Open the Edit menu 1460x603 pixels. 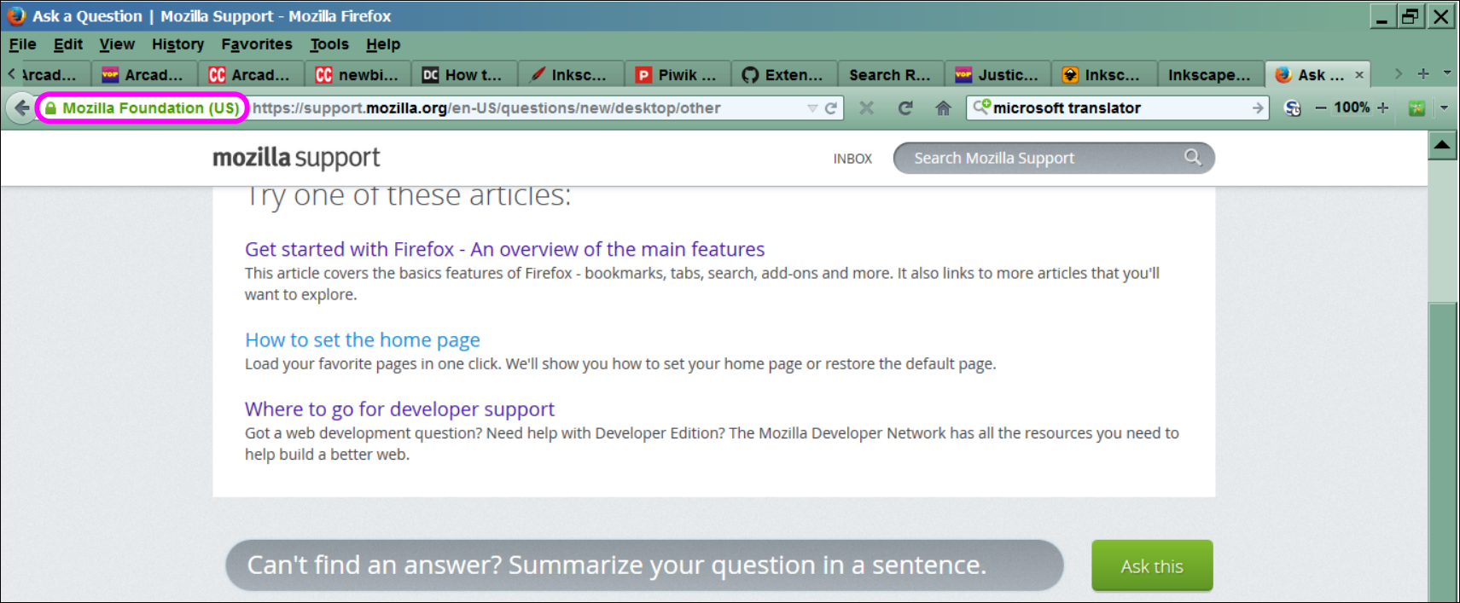68,44
